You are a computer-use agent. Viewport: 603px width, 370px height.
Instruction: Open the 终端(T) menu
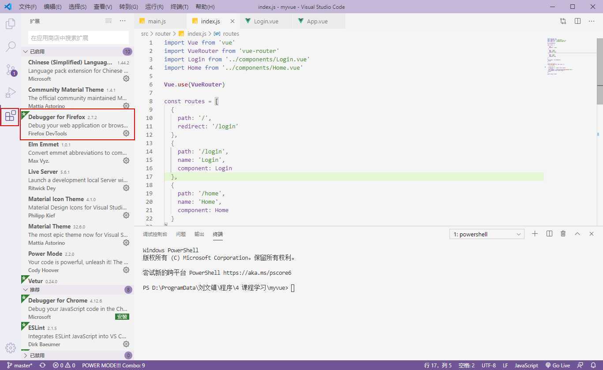point(179,7)
